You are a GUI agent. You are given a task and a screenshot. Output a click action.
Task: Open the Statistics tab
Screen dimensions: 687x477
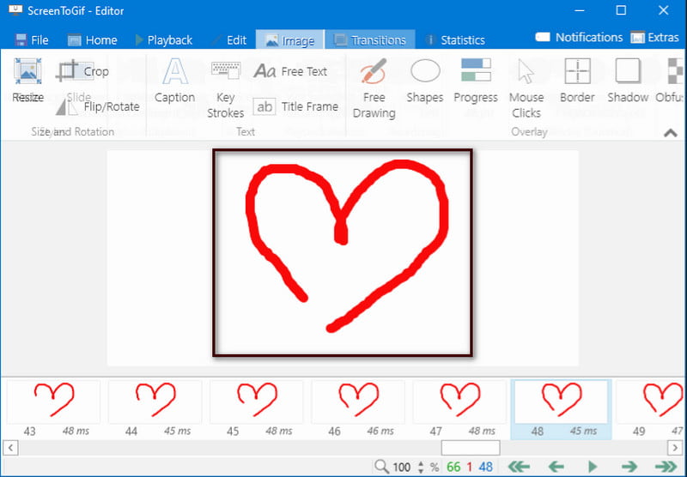(455, 40)
